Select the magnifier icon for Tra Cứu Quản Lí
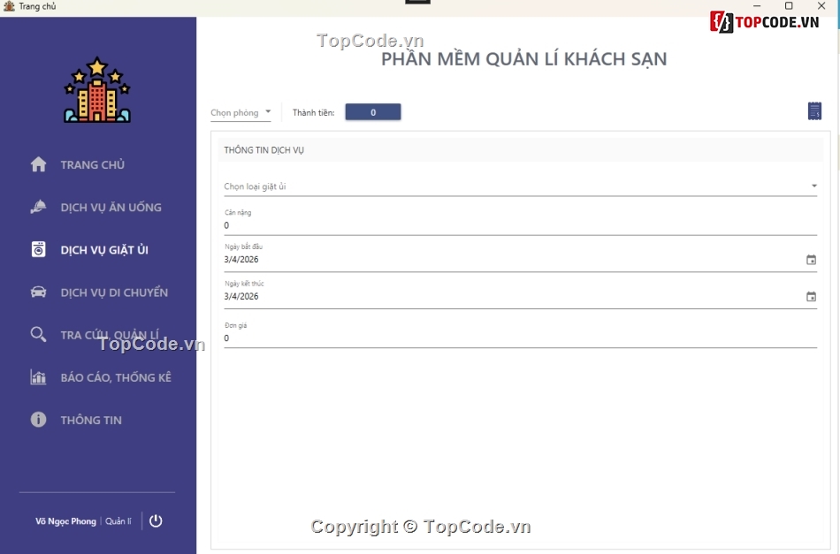This screenshot has width=840, height=554. 37,334
